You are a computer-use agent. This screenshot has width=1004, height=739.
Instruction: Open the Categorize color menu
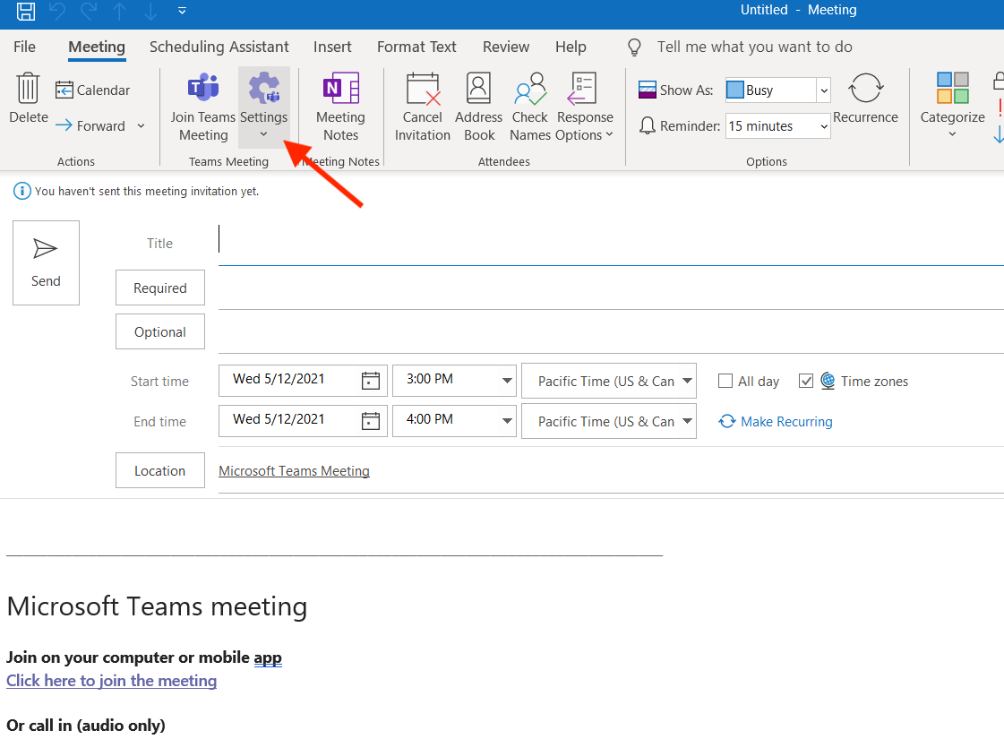point(952,105)
